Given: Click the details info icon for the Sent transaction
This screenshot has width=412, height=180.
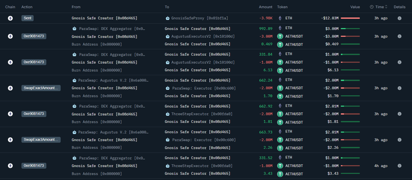Looking at the screenshot, I should point(399,18).
